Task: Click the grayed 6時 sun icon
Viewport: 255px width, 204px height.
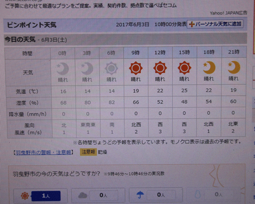Action: click(111, 68)
